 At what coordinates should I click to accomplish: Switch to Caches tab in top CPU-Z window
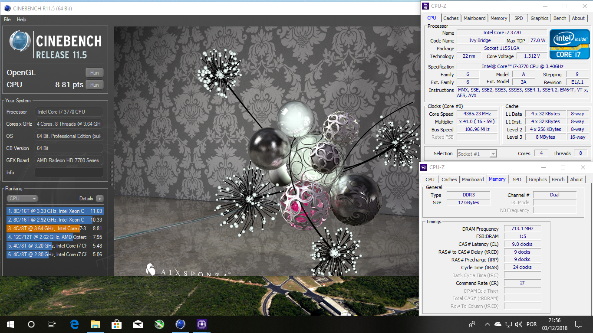click(x=451, y=18)
